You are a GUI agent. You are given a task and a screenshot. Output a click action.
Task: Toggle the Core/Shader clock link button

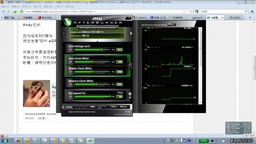[130, 66]
